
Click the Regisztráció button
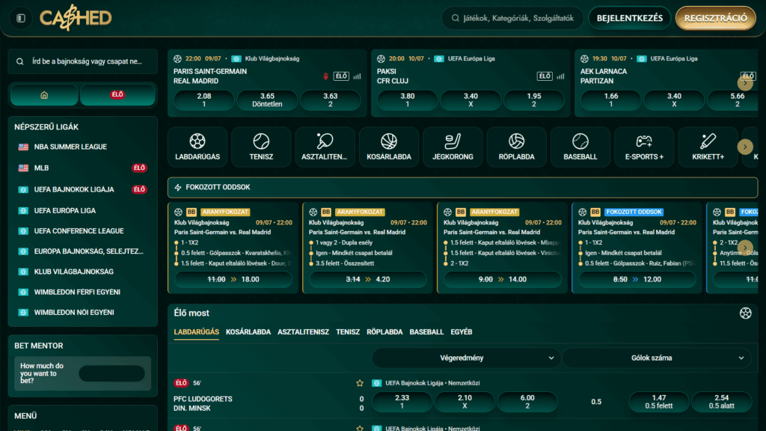pyautogui.click(x=716, y=18)
